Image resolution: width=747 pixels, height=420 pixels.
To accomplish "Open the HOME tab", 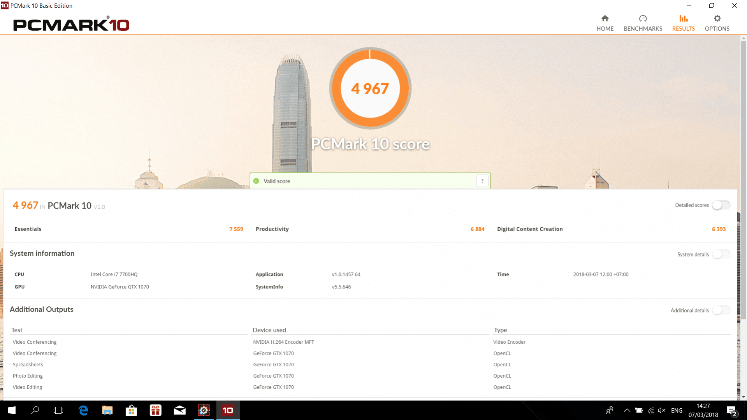I will [x=605, y=23].
